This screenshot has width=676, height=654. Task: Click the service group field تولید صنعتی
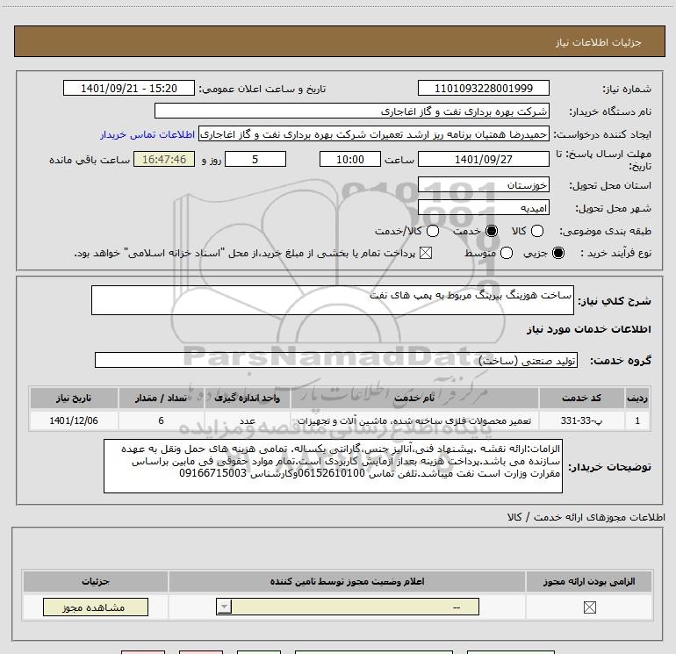336,360
